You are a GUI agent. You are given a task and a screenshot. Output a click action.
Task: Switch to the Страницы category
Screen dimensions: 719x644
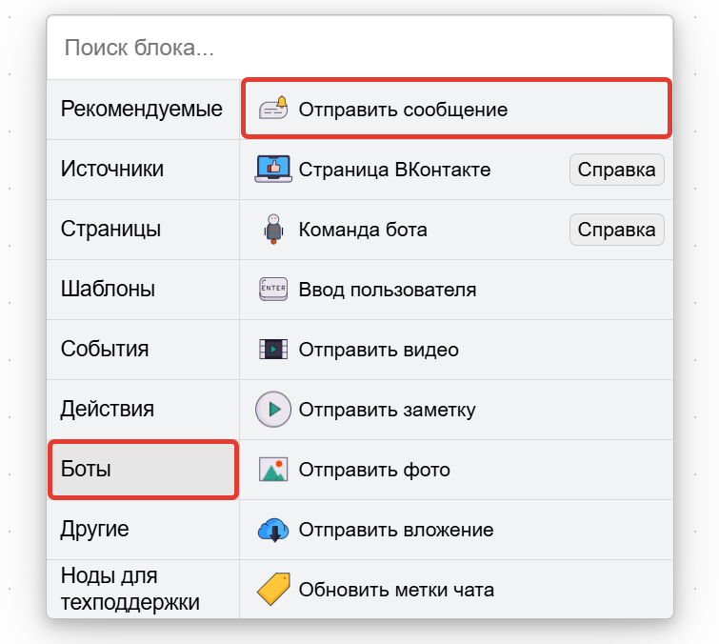coord(143,230)
